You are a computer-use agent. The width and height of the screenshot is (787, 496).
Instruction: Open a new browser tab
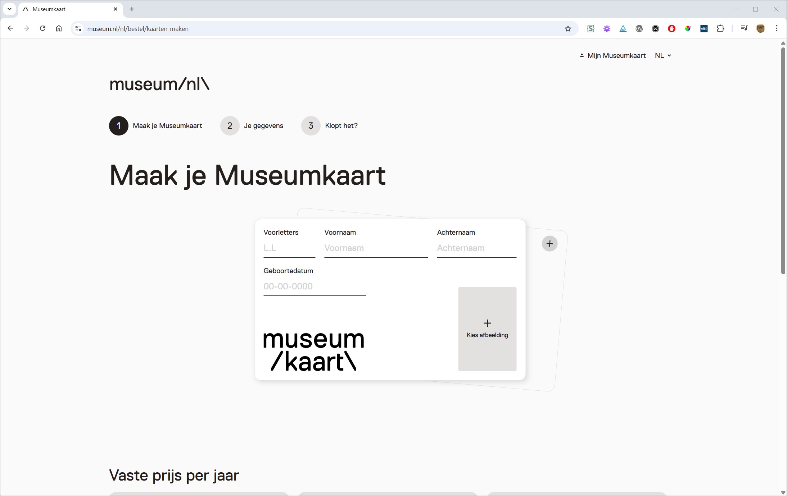pos(132,9)
